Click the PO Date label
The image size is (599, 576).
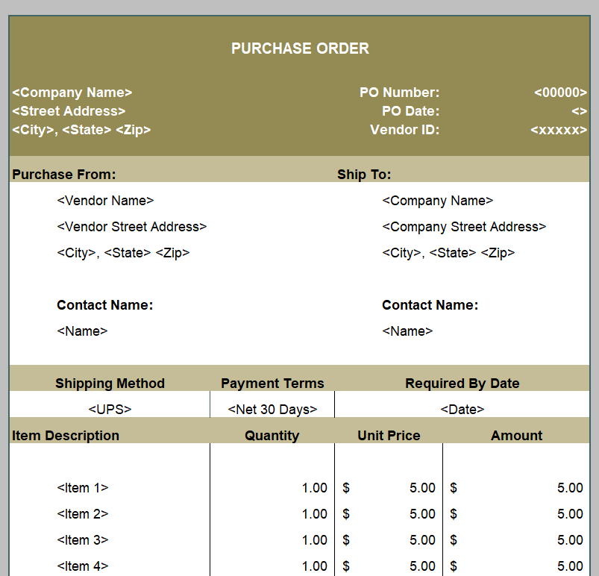[x=411, y=111]
